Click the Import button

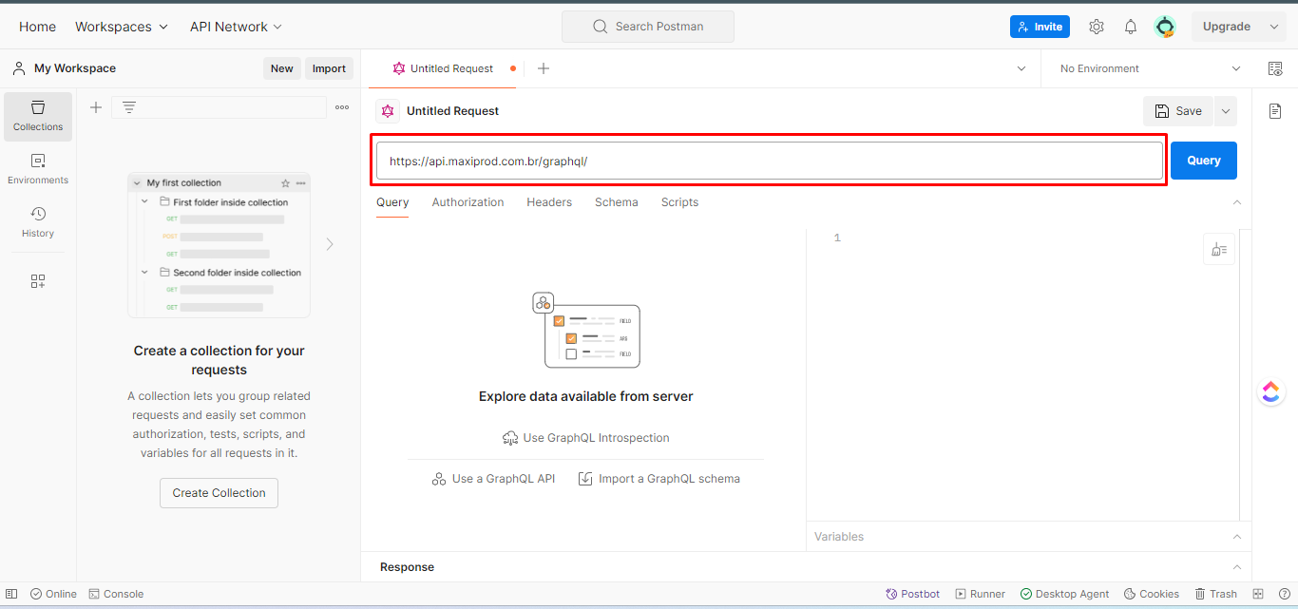(329, 68)
